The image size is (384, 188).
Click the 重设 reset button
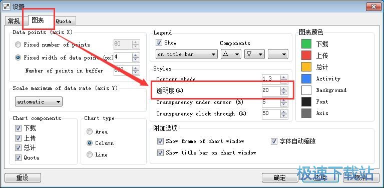pyautogui.click(x=23, y=177)
